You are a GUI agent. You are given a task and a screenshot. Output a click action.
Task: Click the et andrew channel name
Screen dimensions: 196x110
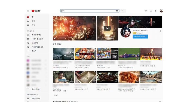tap(56, 66)
